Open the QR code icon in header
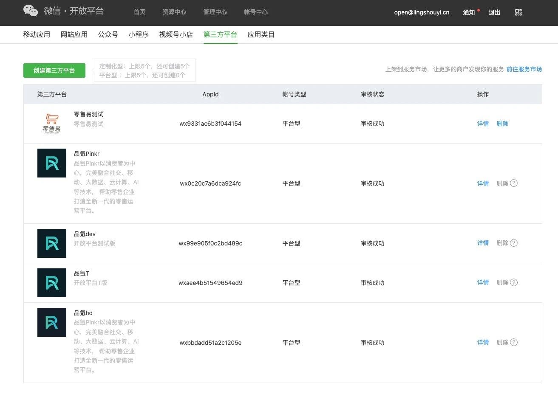 [518, 12]
